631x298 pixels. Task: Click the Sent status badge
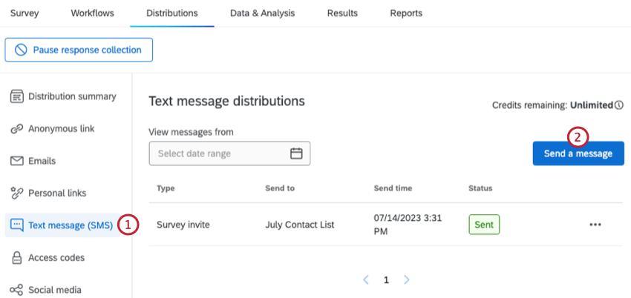click(x=484, y=225)
